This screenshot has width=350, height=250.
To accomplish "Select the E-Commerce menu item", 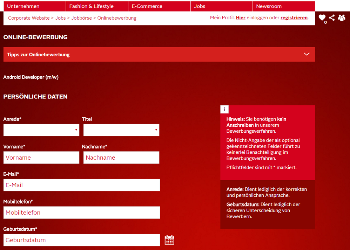I will (147, 6).
